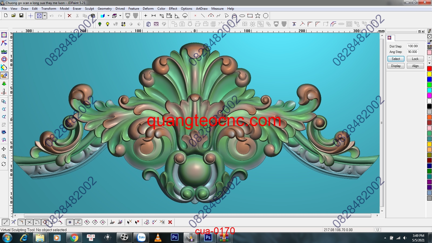The image size is (432, 243).
Task: Toggle the boxed-X selection mode button
Action: (39, 16)
